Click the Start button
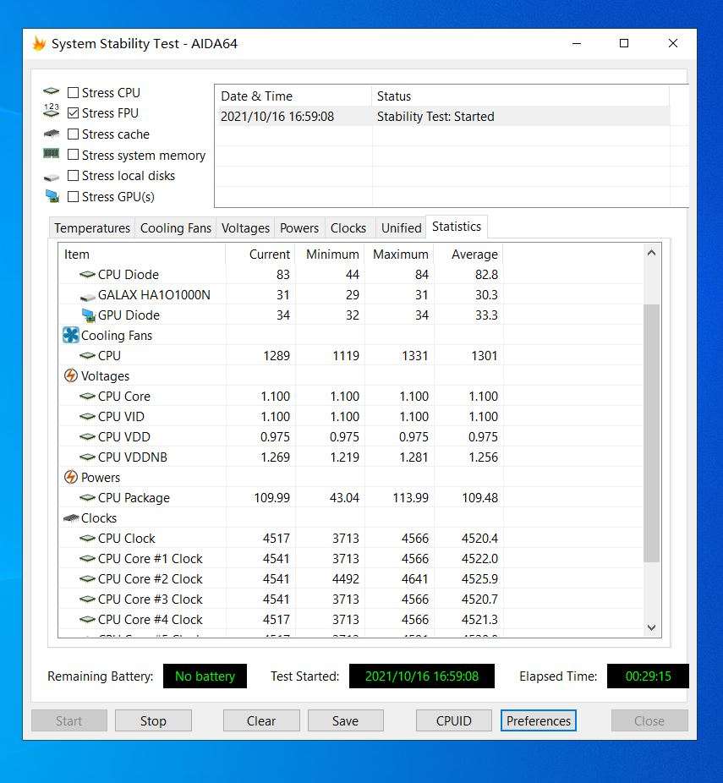The width and height of the screenshot is (723, 783). click(x=68, y=720)
